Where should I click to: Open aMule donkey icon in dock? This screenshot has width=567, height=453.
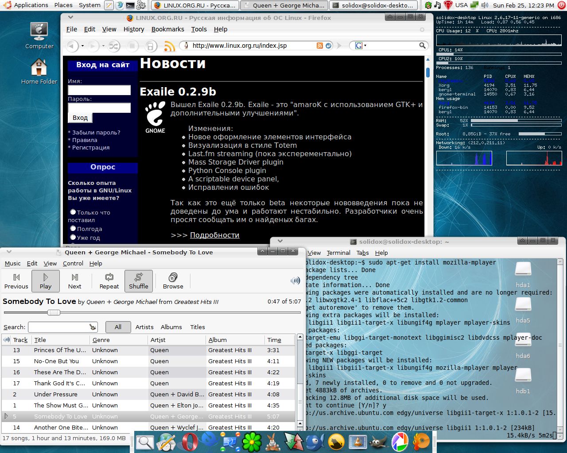click(273, 442)
